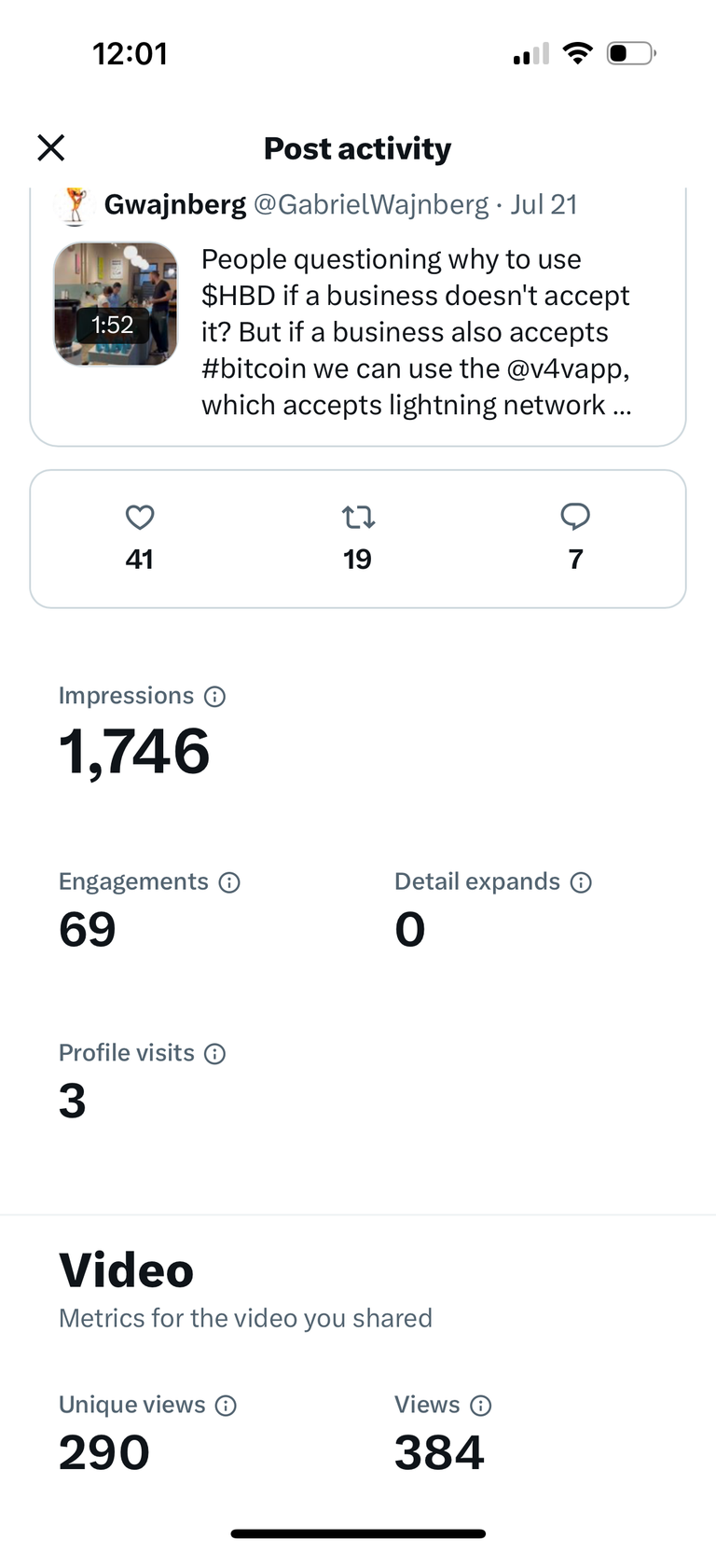Tap the Gwajnberg profile avatar

74,205
